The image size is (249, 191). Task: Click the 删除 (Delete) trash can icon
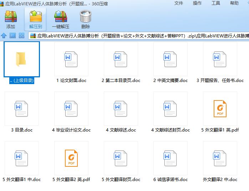click(x=86, y=16)
